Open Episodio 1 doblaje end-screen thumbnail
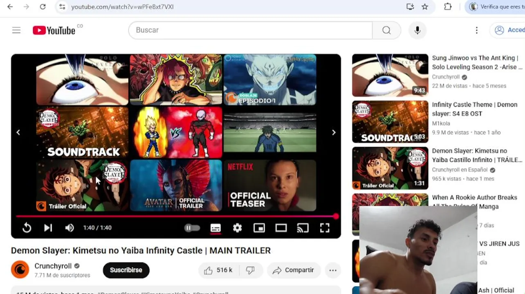This screenshot has width=525, height=294. click(x=270, y=80)
